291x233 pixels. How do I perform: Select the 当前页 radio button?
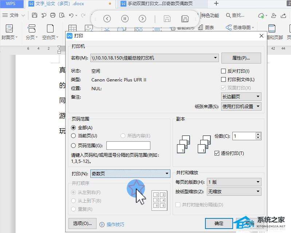(74, 135)
